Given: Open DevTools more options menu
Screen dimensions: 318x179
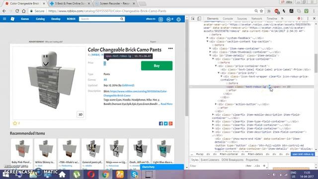Looking at the screenshot, I should pos(308,18).
